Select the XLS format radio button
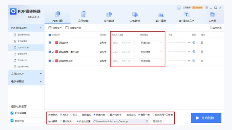This screenshot has width=232, height=130. pos(71,115)
